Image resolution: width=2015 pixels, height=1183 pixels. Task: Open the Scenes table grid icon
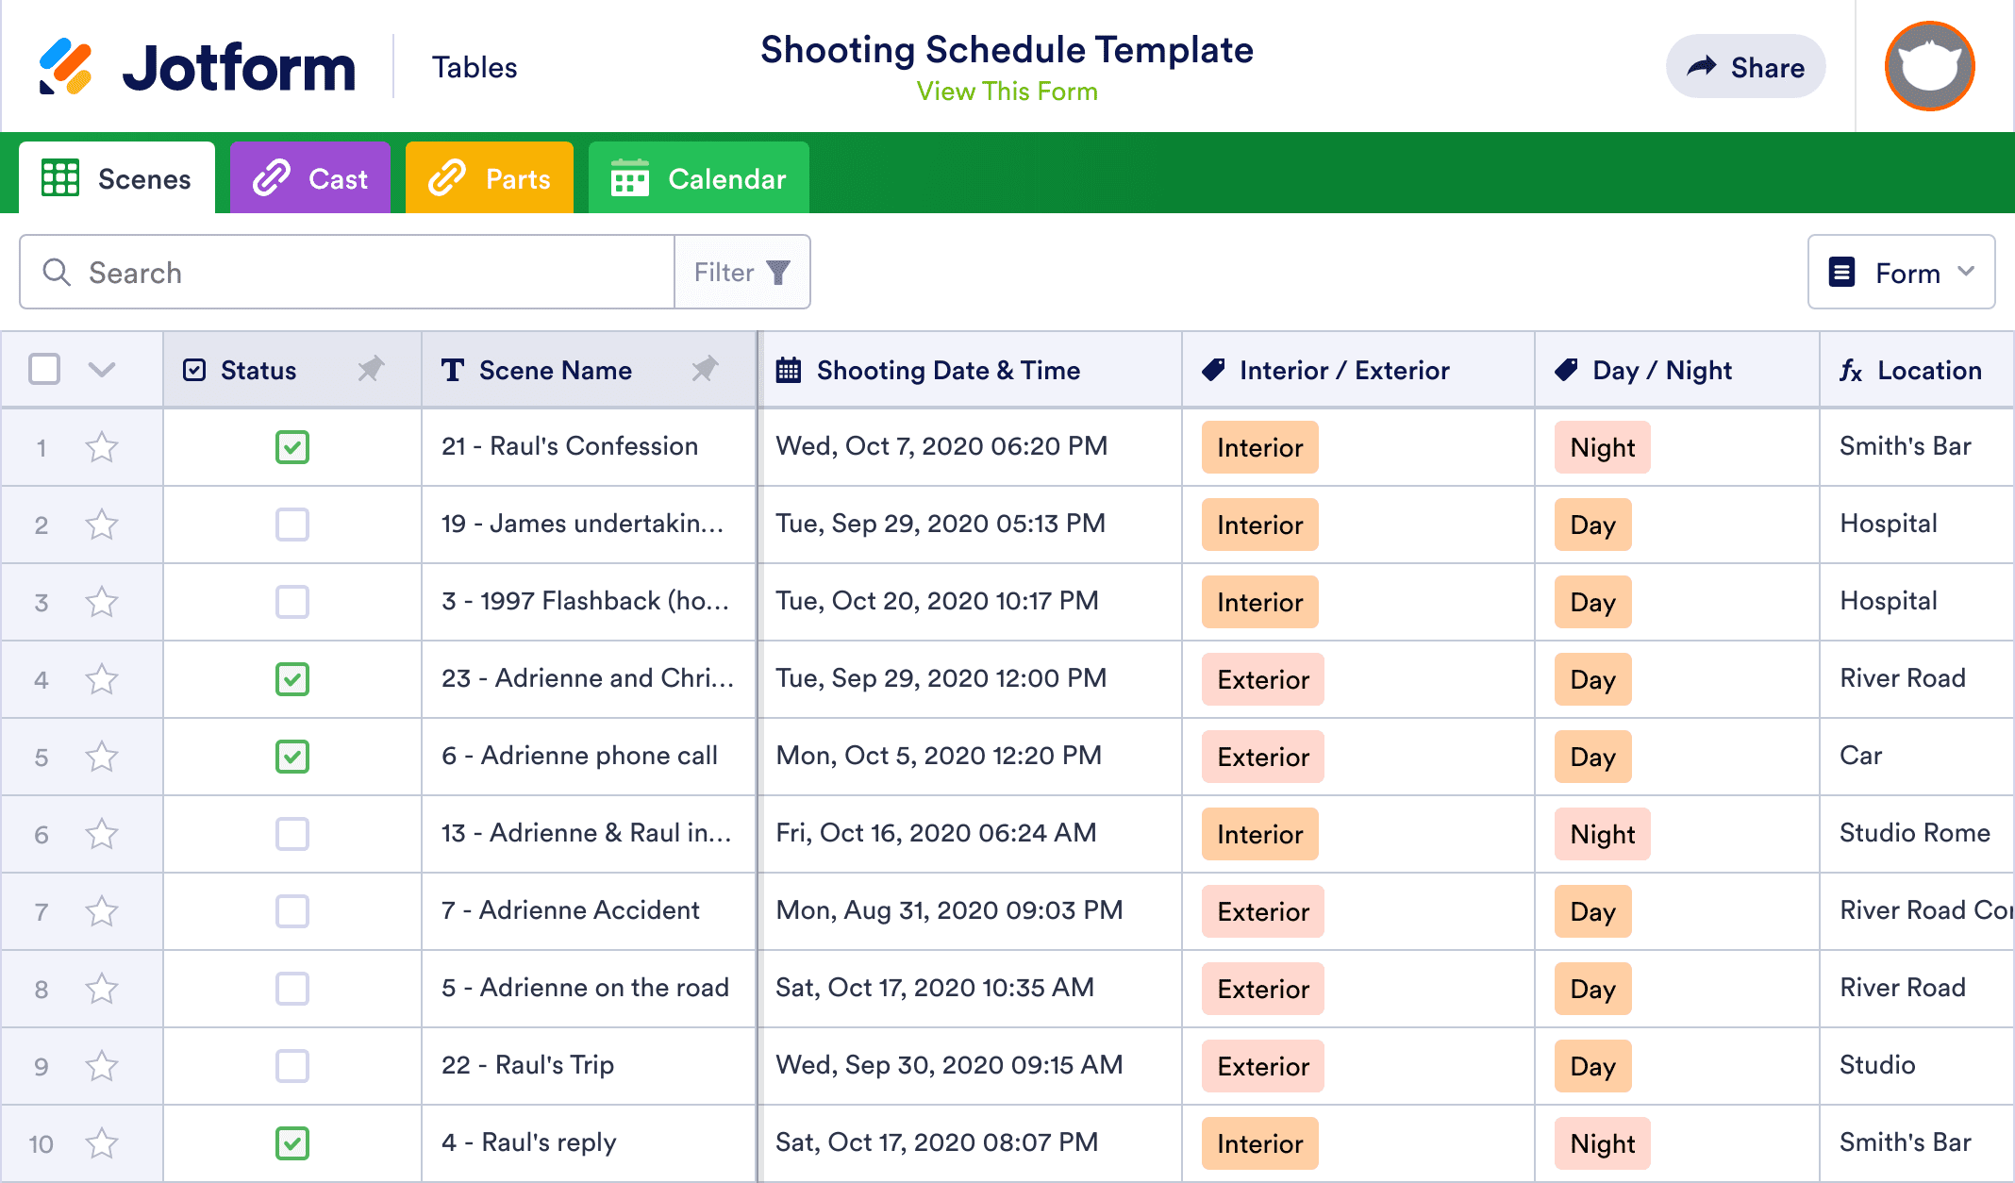click(58, 177)
